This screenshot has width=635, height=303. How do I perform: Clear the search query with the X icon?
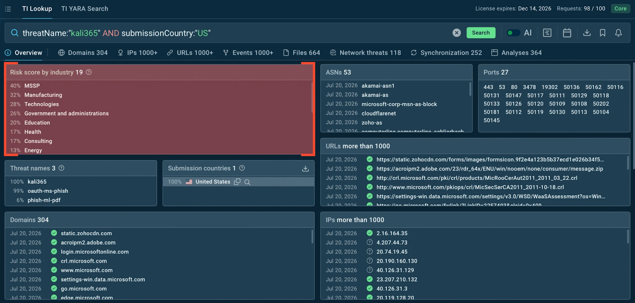pyautogui.click(x=457, y=33)
